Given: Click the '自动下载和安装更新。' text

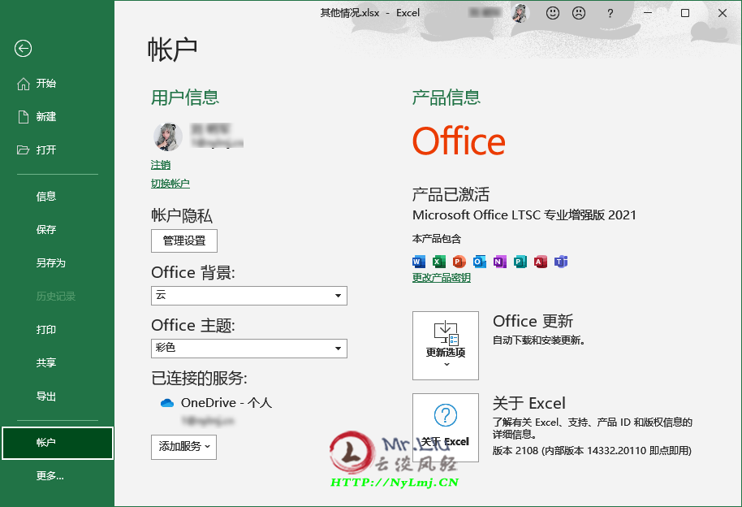Looking at the screenshot, I should pos(539,340).
